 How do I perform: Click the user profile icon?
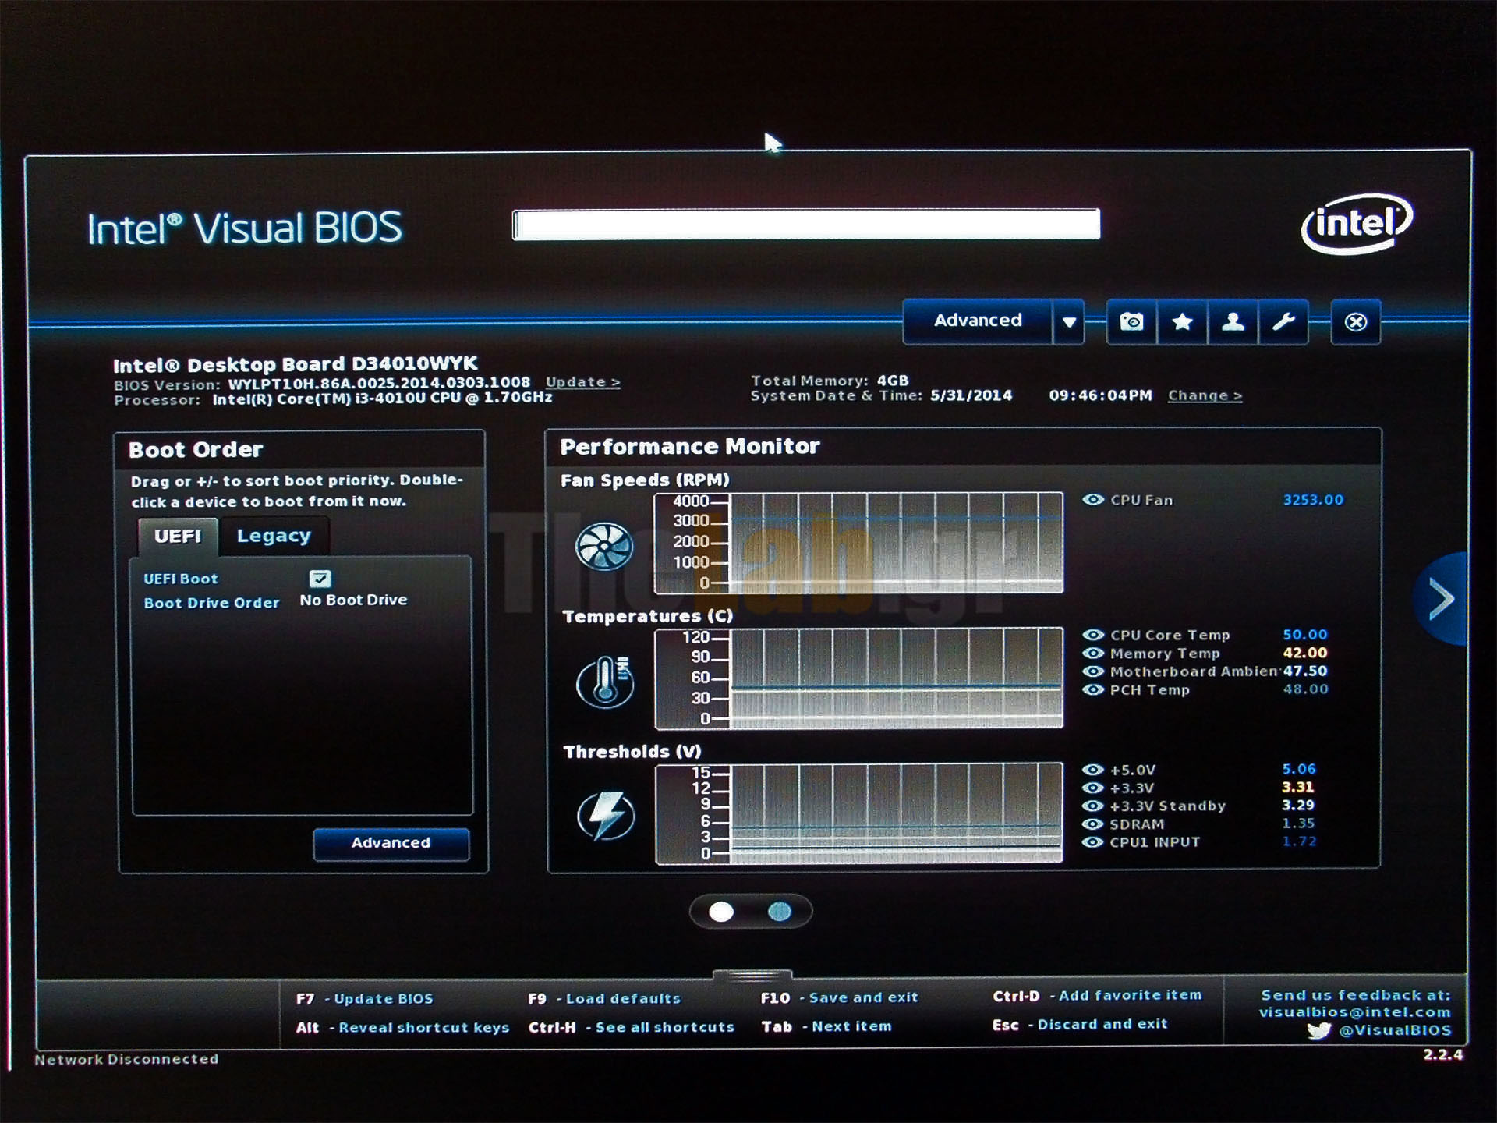click(x=1233, y=321)
